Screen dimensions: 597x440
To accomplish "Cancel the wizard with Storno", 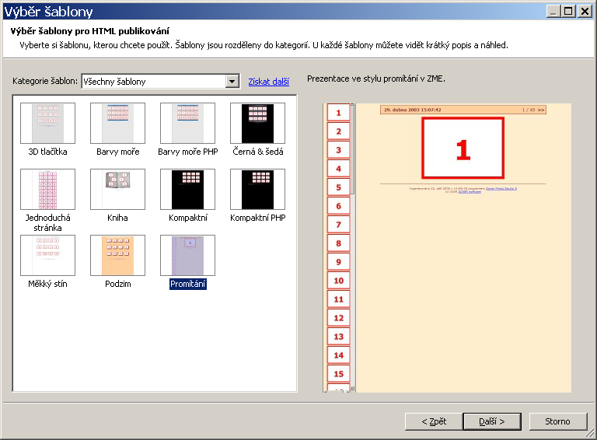I will click(557, 421).
